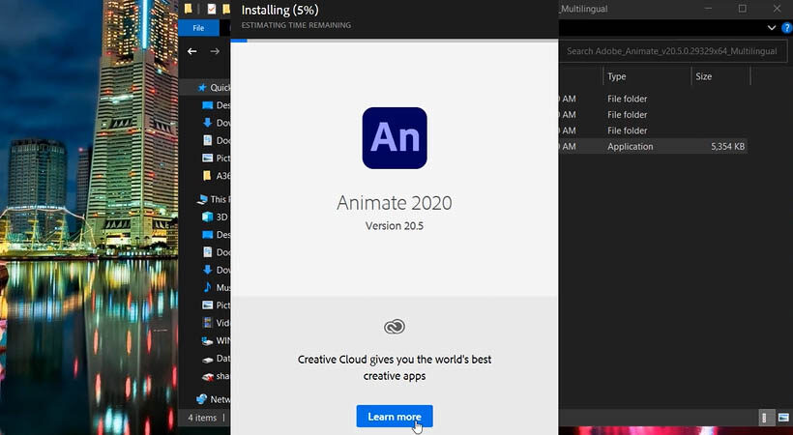This screenshot has height=435, width=793.
Task: Click the 'Installing (5%)' heading
Action: click(x=280, y=10)
